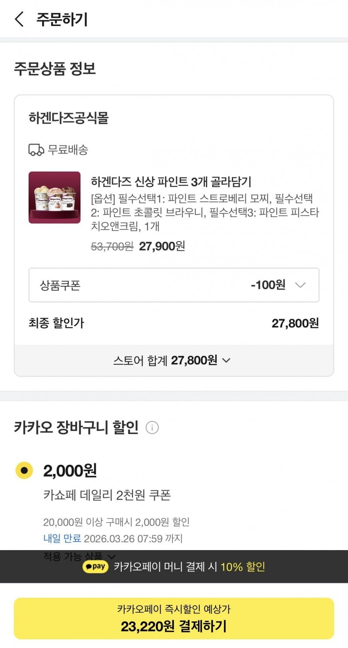This screenshot has width=348, height=648.
Task: Select the 2,000원 coupon radio button
Action: (24, 470)
